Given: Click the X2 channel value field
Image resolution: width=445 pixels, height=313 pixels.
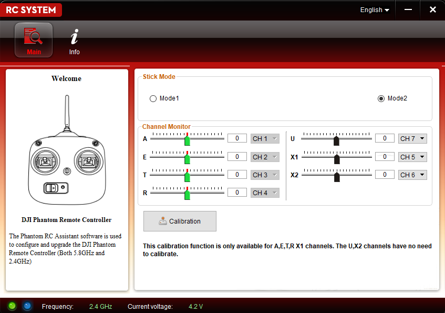Looking at the screenshot, I should click(385, 174).
